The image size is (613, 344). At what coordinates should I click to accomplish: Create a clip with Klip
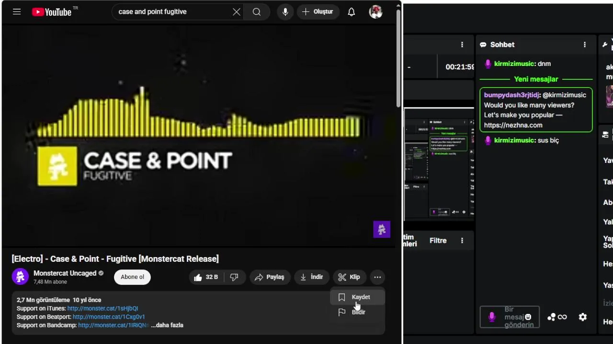click(350, 277)
